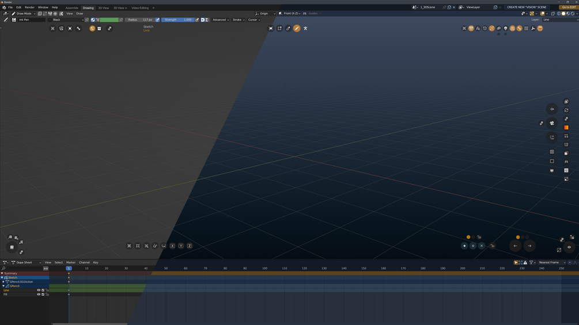Click the search magnifier in dope sheet
Image resolution: width=579 pixels, height=325 pixels.
pos(3,269)
